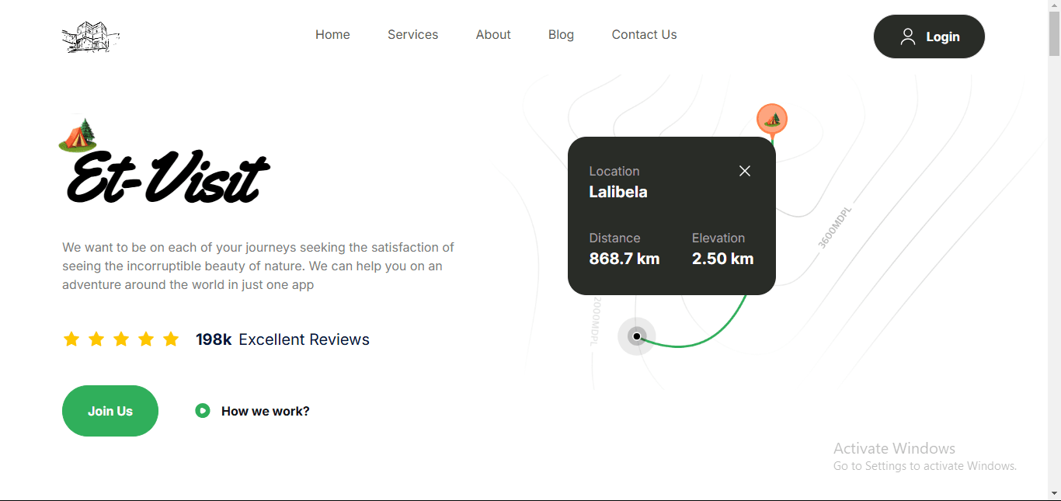This screenshot has height=501, width=1061.
Task: Click the user icon inside Login button
Action: 909,36
